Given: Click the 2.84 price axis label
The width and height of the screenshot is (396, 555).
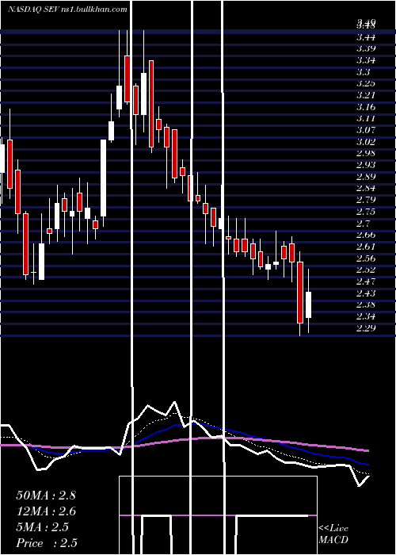Looking at the screenshot, I should 366,188.
